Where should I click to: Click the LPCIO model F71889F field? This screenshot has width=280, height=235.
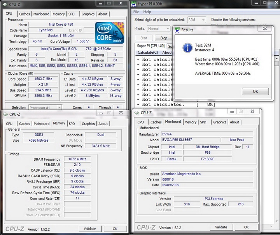pos(208,159)
